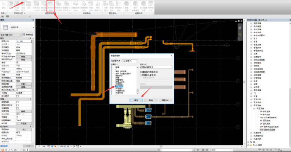Image resolution: width=291 pixels, height=152 pixels.
Task: Select the 明细表关键字 radio button
Action: pyautogui.click(x=141, y=75)
